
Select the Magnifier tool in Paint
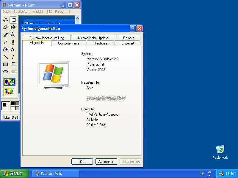13,35
